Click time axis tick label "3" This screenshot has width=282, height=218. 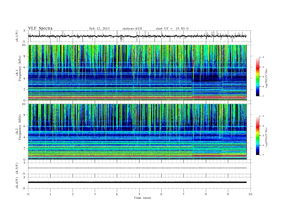click(x=95, y=194)
